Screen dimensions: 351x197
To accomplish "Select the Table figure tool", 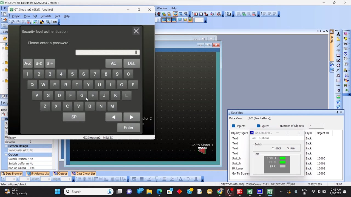I will [338, 80].
